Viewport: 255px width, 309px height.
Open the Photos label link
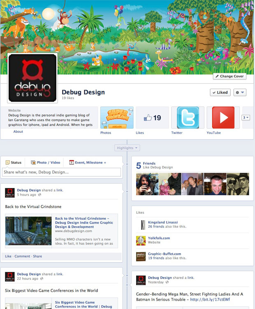pyautogui.click(x=106, y=133)
